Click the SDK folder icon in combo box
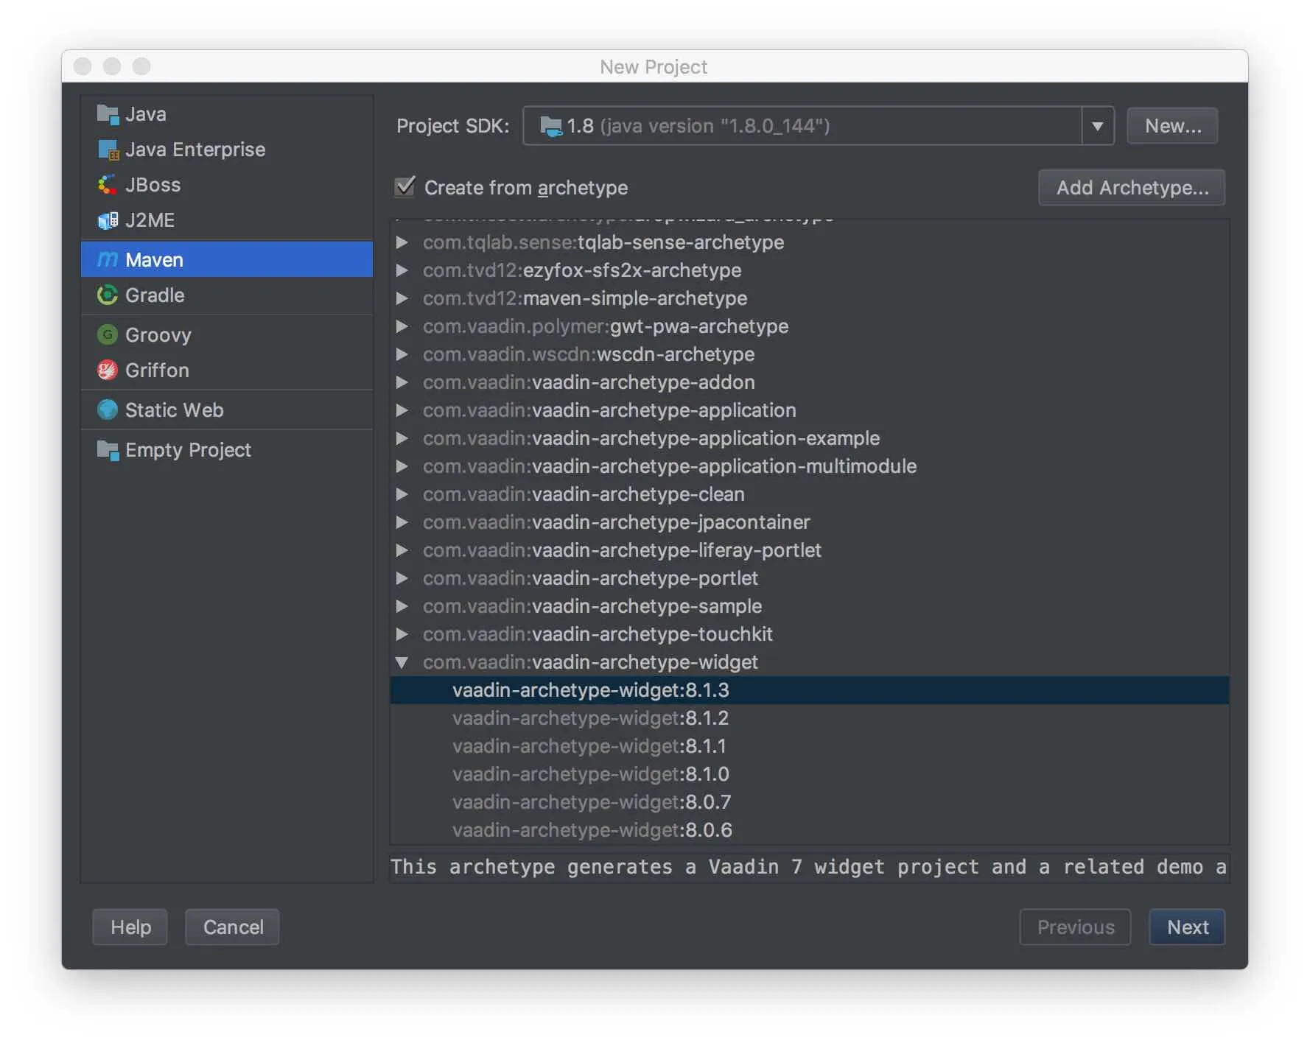Screen dimensions: 1310x1043 pos(551,126)
